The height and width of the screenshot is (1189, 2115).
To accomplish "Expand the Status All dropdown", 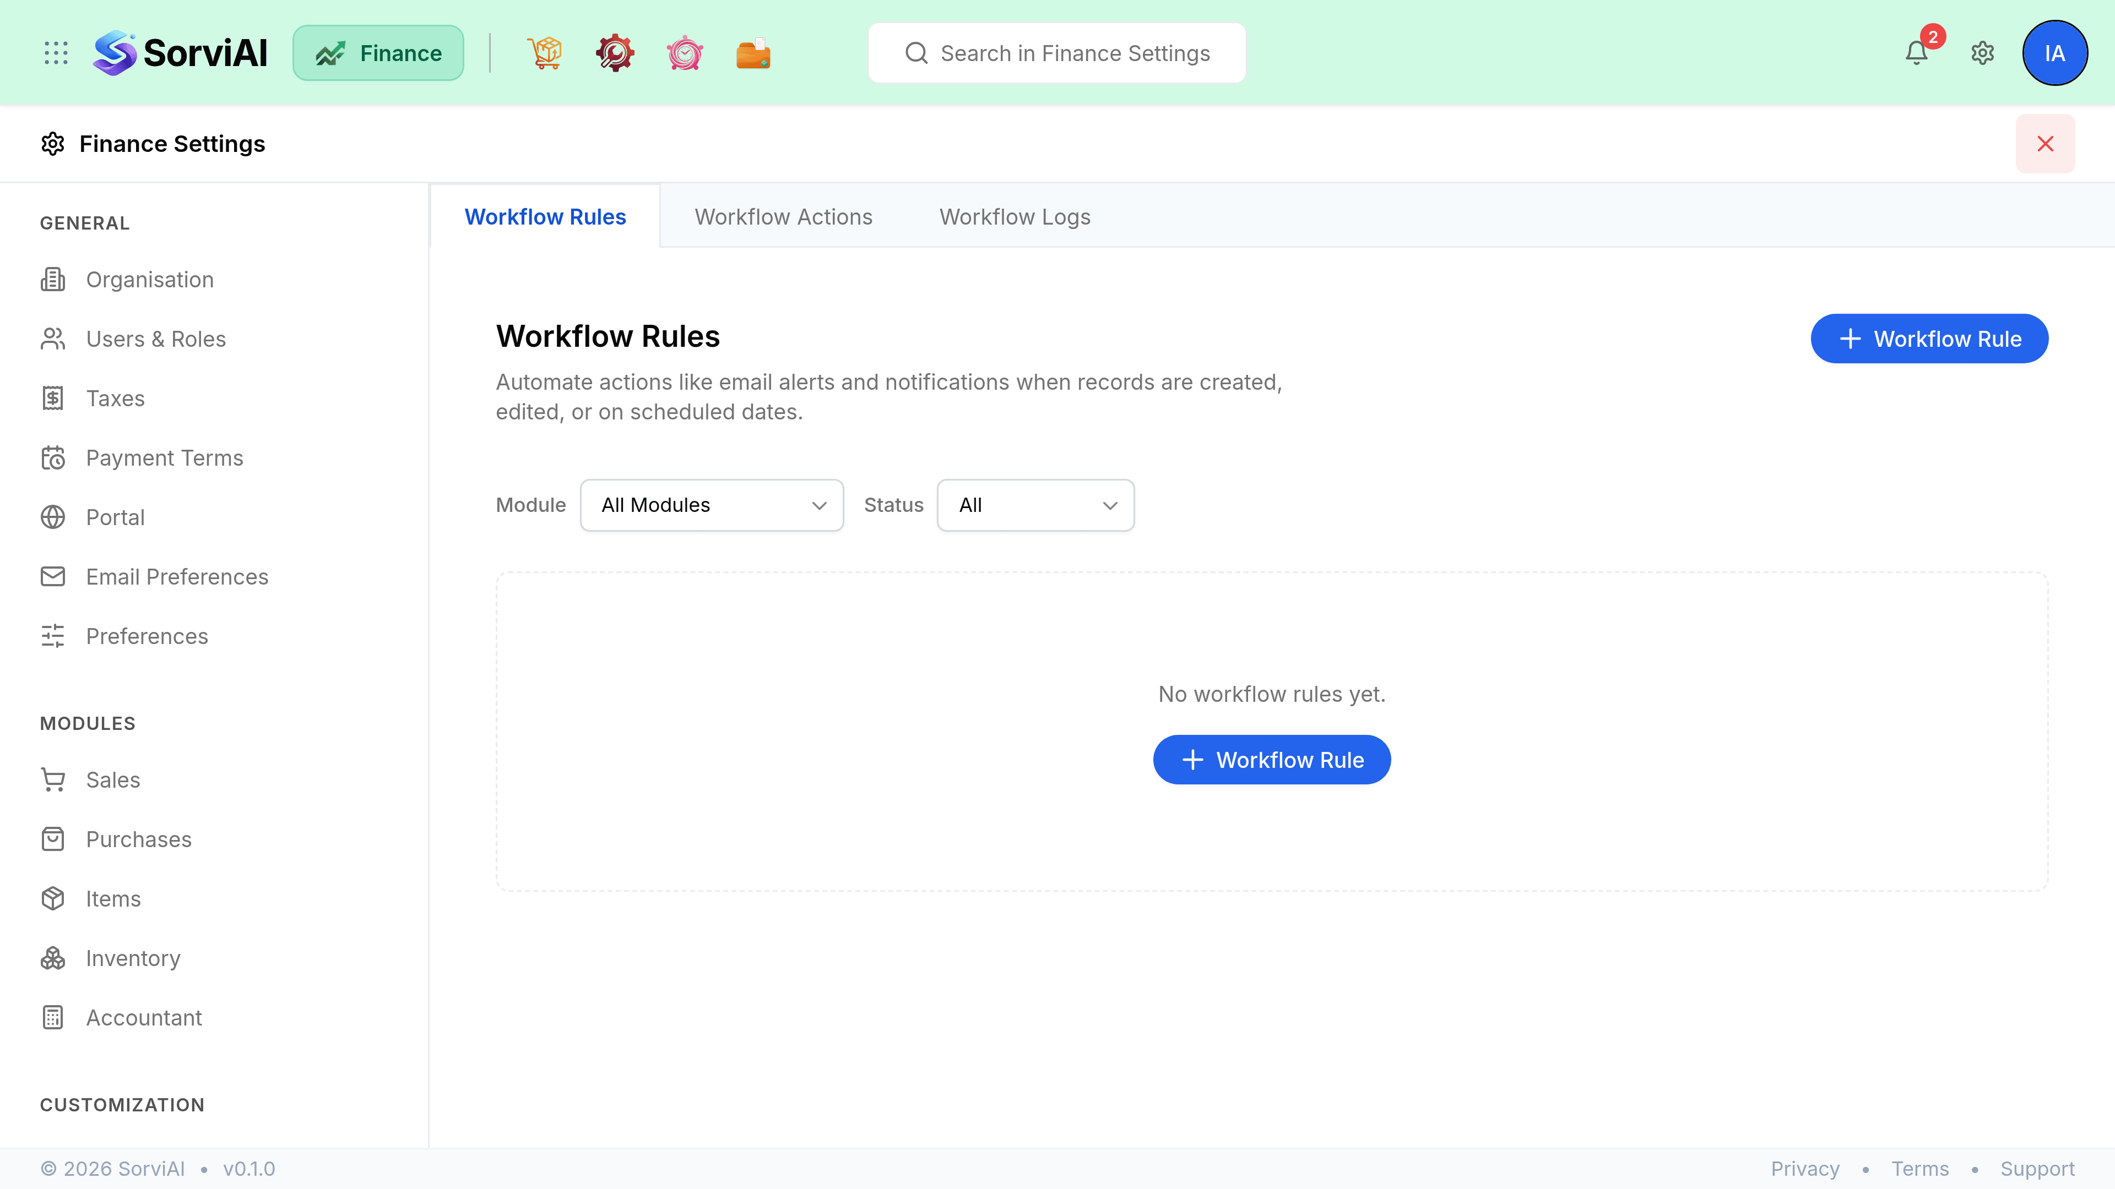I will (1036, 505).
